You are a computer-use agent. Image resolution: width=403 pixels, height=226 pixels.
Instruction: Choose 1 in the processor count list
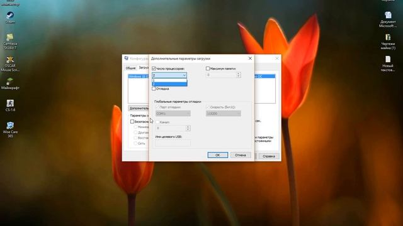169,80
